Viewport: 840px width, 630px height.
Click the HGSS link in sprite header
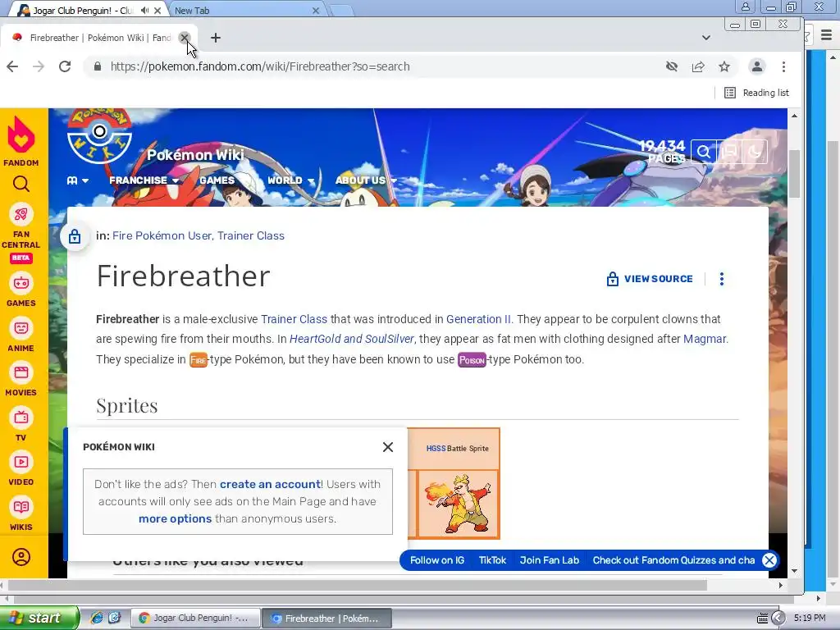pos(436,449)
